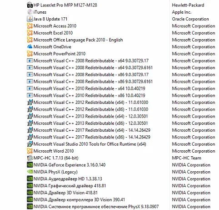Click the MPC-HC 1.7.13 player icon
Viewport: 219px width, 210px height.
coord(30,158)
